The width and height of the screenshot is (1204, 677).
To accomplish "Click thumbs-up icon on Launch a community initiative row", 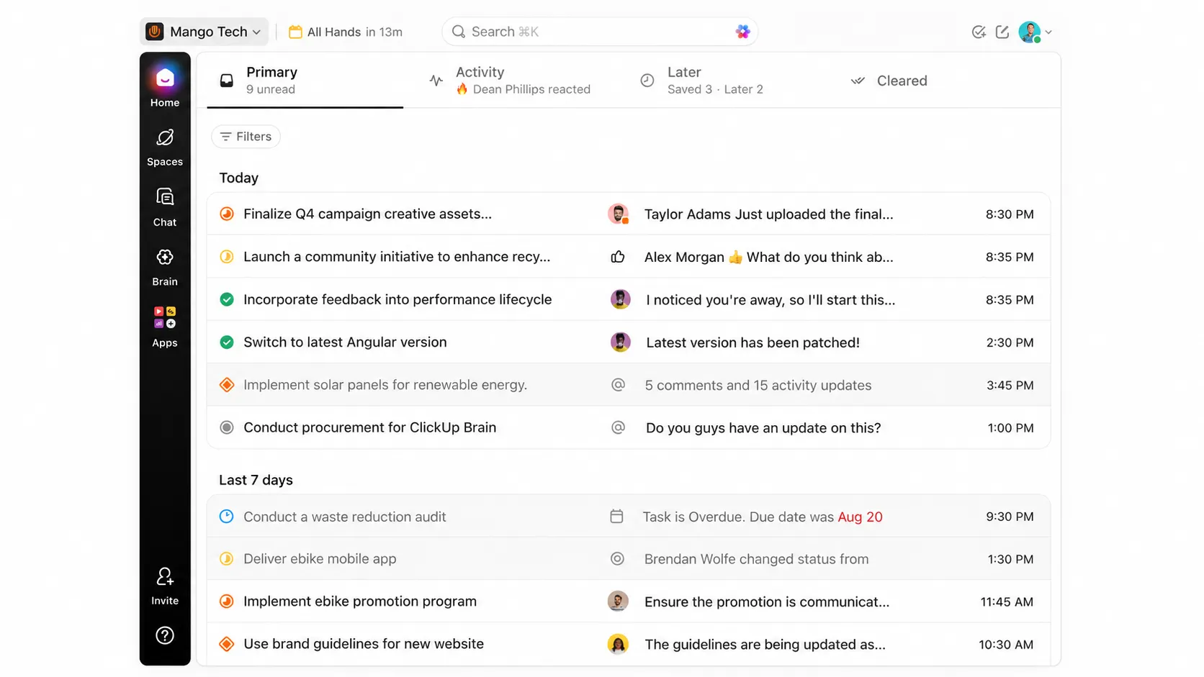I will [x=618, y=257].
